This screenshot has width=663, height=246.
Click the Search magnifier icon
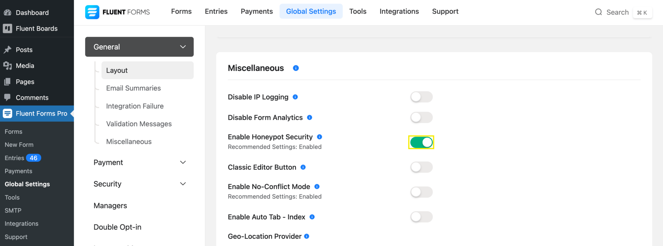tap(598, 12)
